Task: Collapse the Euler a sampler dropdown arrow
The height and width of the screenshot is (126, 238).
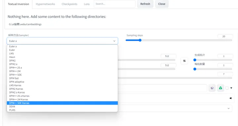Action: click(114, 41)
